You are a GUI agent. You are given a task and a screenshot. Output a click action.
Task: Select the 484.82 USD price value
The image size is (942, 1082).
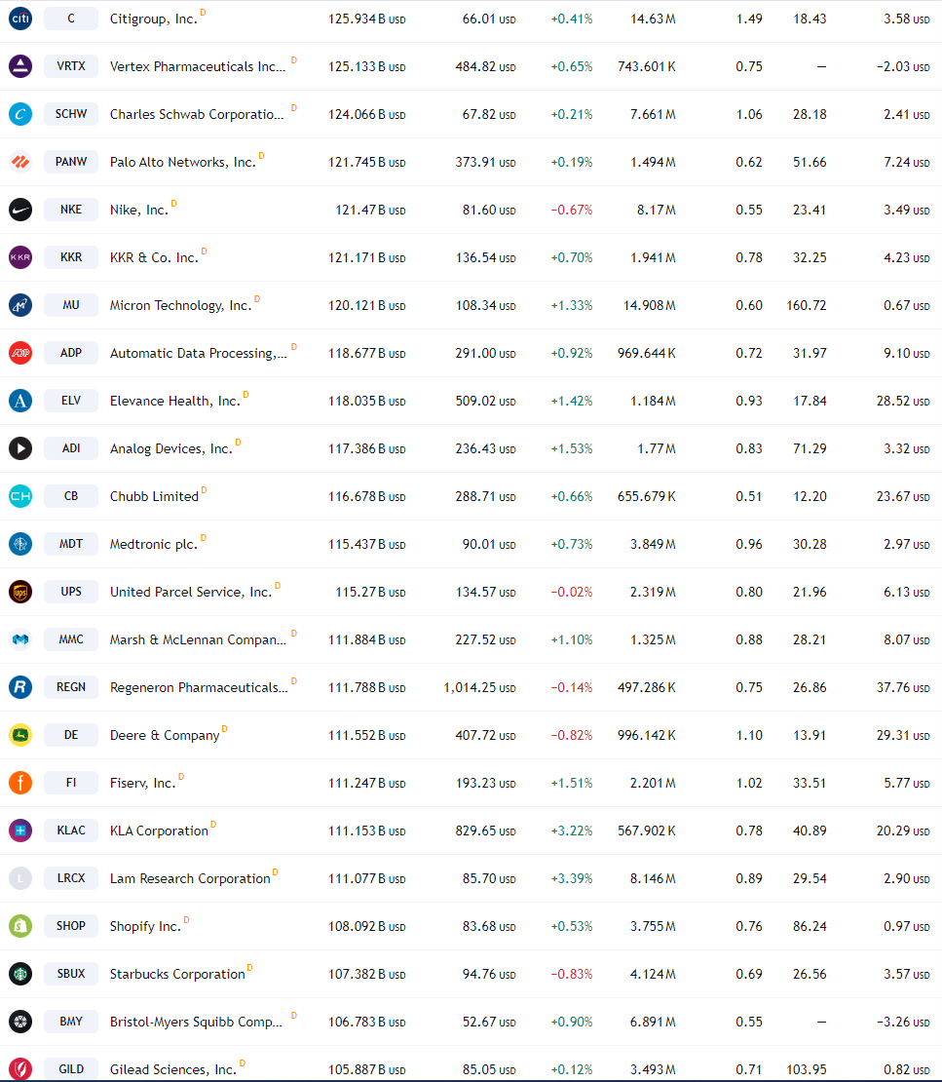485,67
